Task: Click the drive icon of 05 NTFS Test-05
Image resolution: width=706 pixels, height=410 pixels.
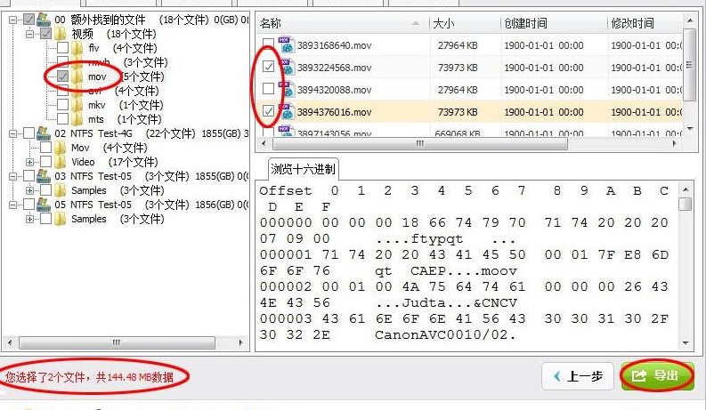Action: coord(44,204)
